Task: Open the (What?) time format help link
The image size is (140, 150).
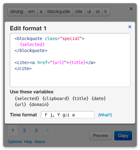Action: pyautogui.click(x=105, y=115)
